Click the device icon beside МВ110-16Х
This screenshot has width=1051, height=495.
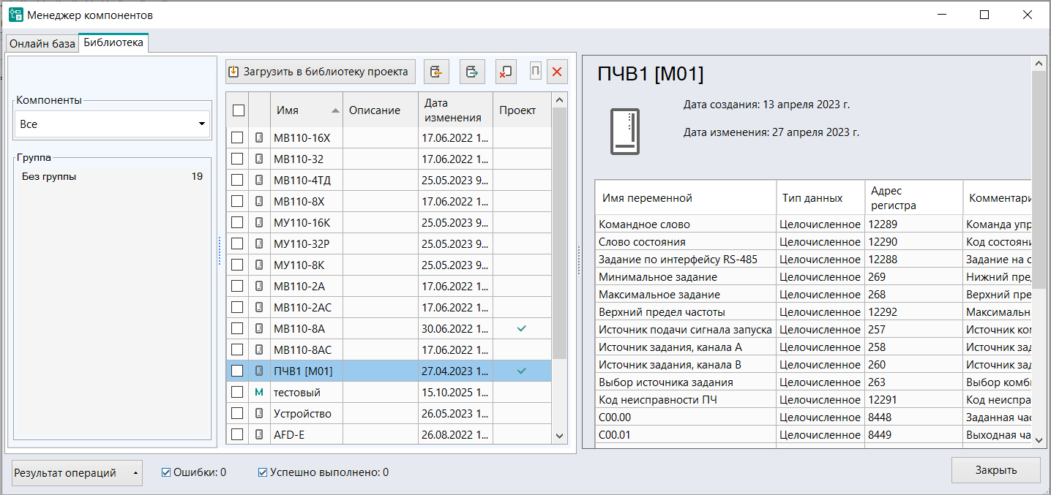pyautogui.click(x=259, y=137)
